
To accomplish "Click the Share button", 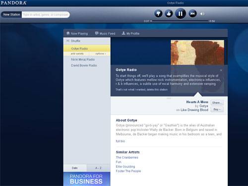I will click(x=217, y=103).
